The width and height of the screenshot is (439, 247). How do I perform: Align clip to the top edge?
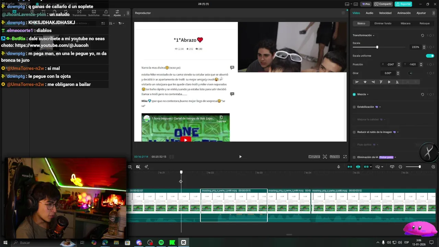click(381, 82)
